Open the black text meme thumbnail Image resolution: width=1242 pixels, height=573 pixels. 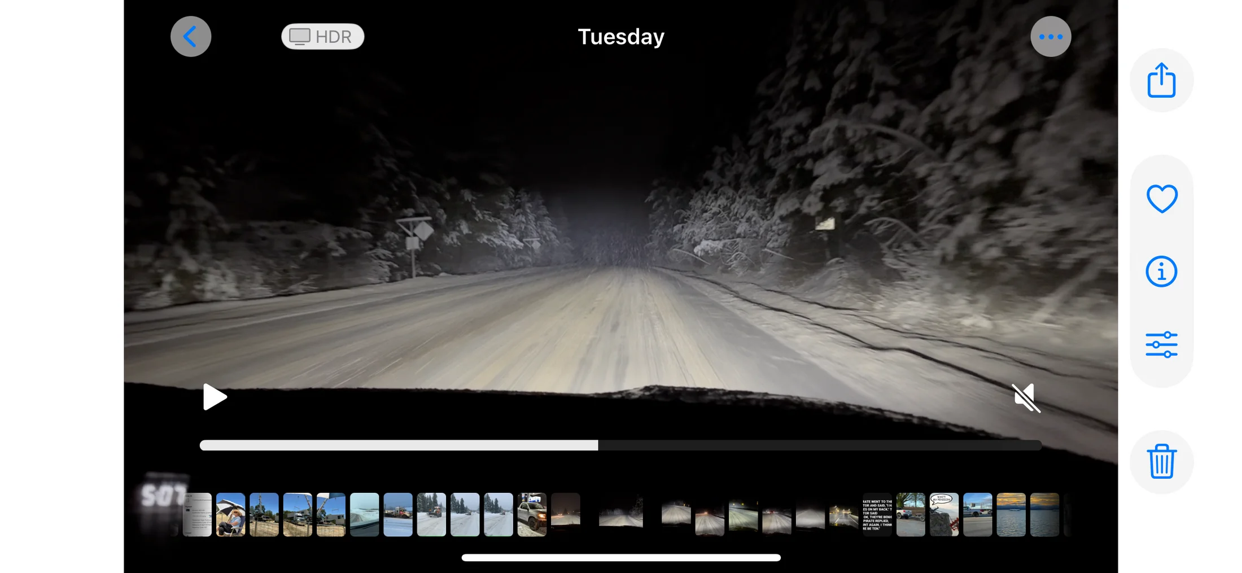click(877, 514)
